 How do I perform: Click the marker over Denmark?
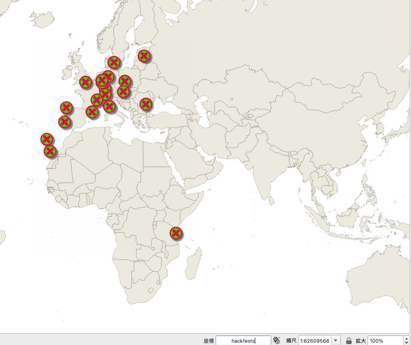point(114,63)
